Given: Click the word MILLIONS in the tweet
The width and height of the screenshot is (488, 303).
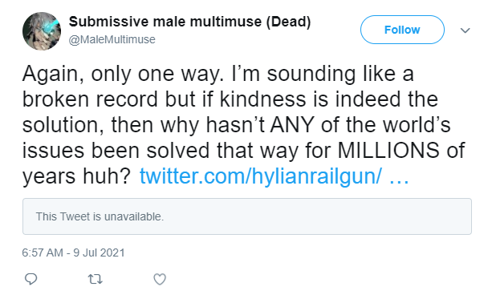Looking at the screenshot, I should point(388,151).
